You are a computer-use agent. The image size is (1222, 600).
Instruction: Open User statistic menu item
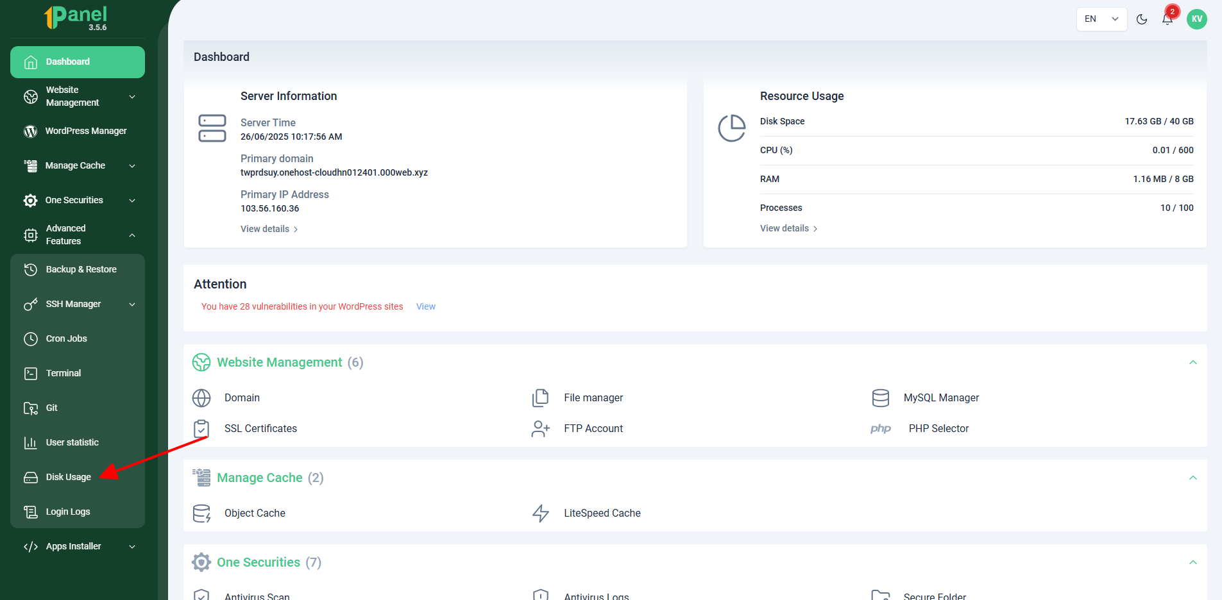pos(78,443)
